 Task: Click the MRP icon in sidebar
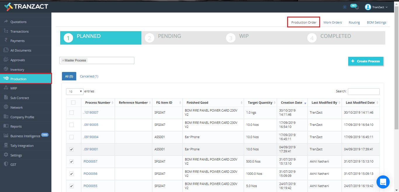click(6, 88)
